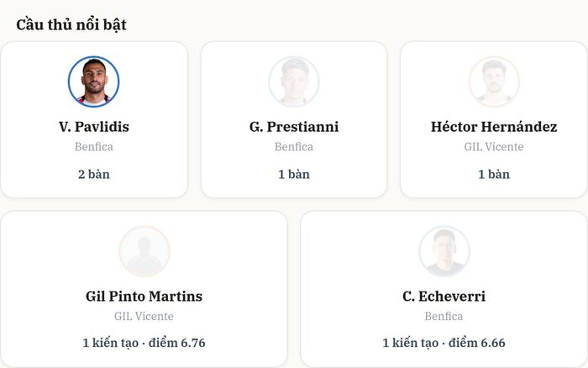The width and height of the screenshot is (588, 368).
Task: Open V. Pavlidis name link
Action: 94,127
